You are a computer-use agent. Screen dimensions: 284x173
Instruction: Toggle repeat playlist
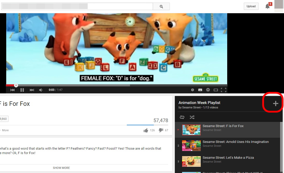(x=182, y=117)
